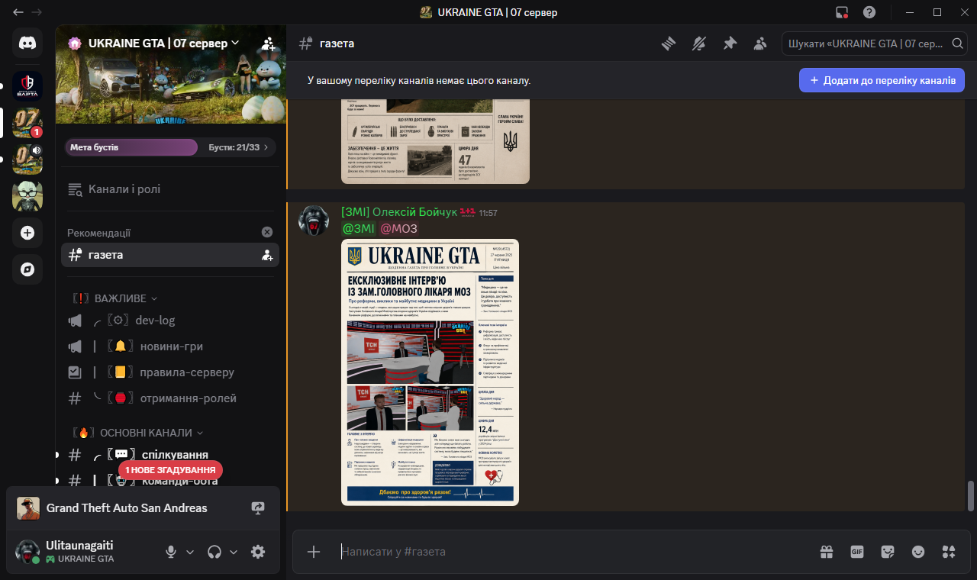Open the Threads icon in channel header
The width and height of the screenshot is (977, 580).
[669, 43]
